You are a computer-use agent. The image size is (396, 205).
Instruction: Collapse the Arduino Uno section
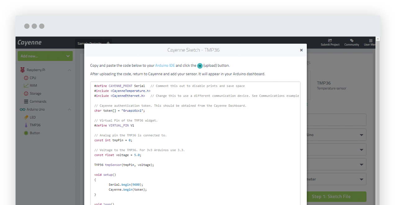(69, 110)
